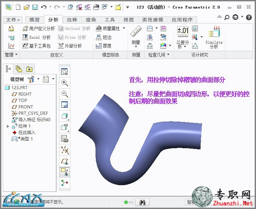This screenshot has height=209, width=256.
Task: Select the RIGHT datum plane
Action: [22, 94]
